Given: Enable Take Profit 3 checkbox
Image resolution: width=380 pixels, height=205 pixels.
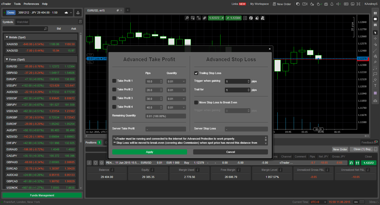Looking at the screenshot, I should click(x=114, y=98).
